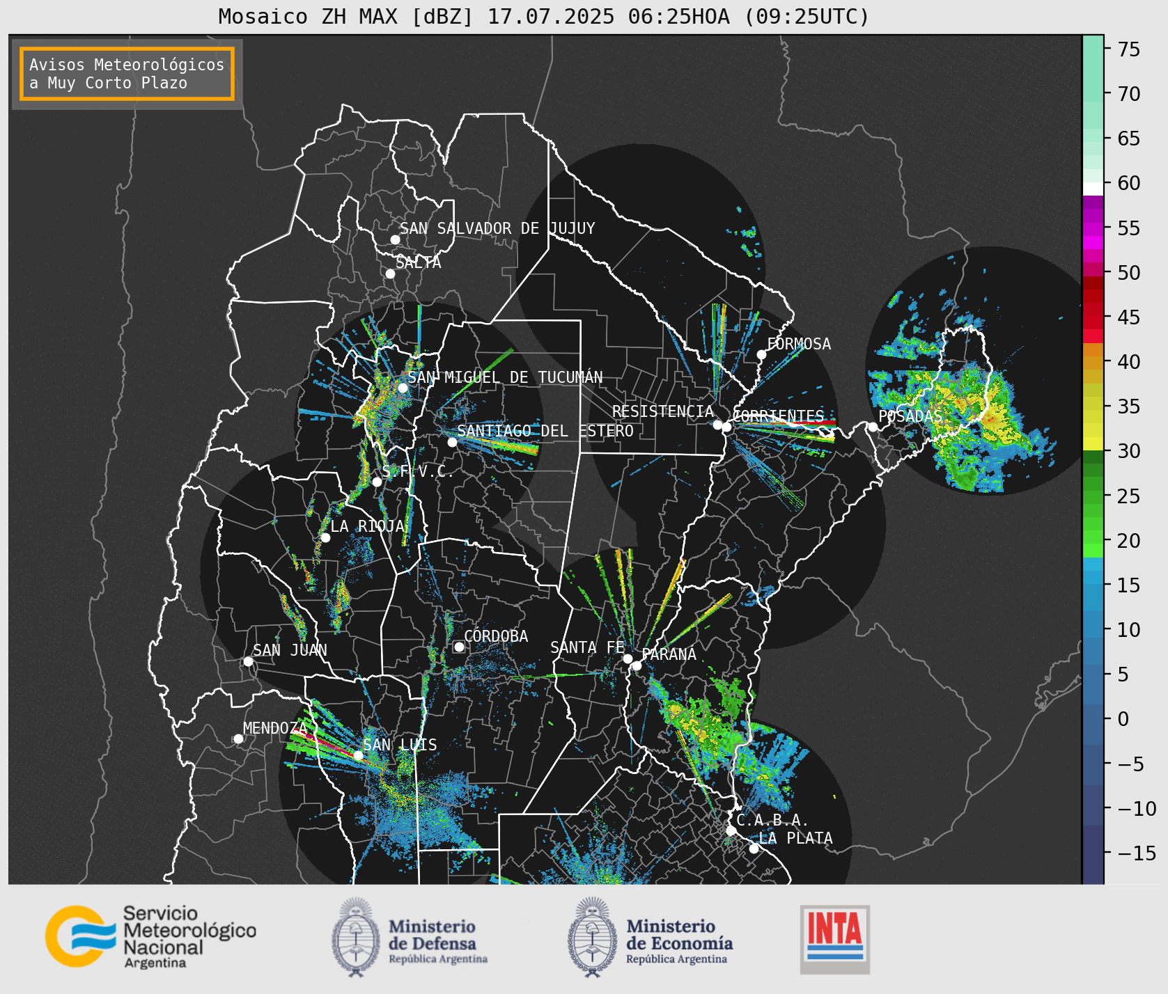This screenshot has width=1168, height=994.
Task: Click the RESISTENCIA city label
Action: [x=663, y=411]
